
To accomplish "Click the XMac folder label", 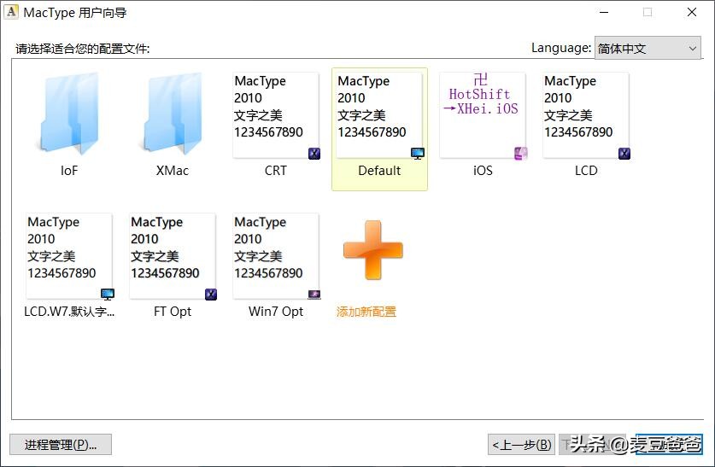I will 173,171.
